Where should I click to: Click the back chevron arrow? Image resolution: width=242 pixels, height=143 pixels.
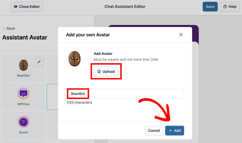[x=4, y=28]
